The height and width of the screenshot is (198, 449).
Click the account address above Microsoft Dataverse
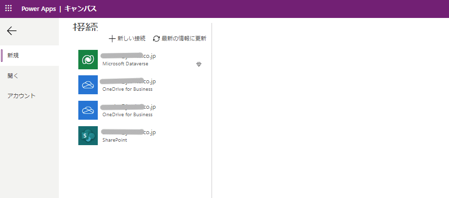point(128,56)
